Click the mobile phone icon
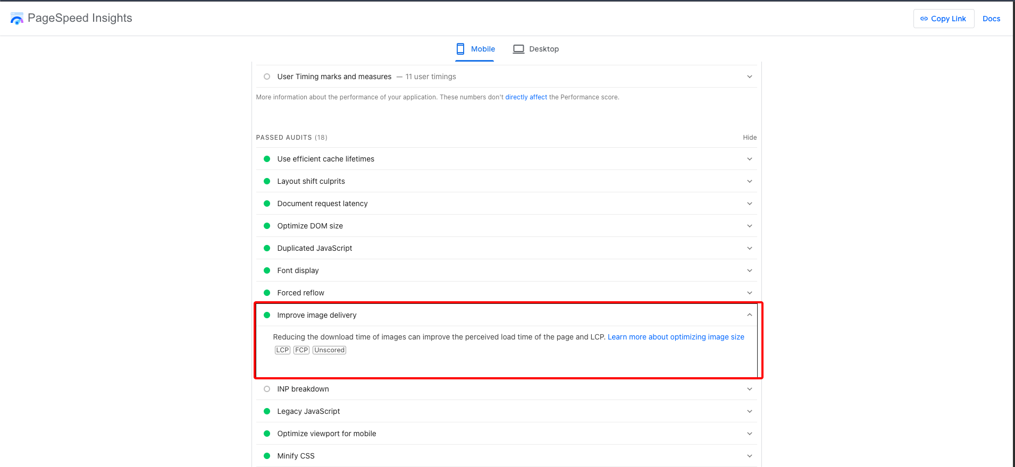1015x467 pixels. (460, 49)
